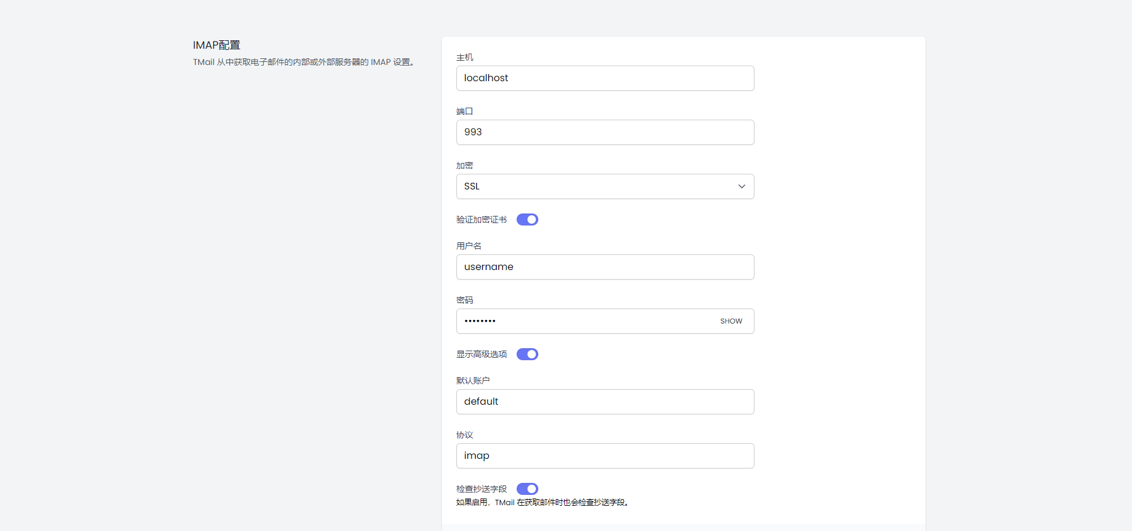Click the 用户名 input with username
Image resolution: width=1132 pixels, height=531 pixels.
tap(605, 267)
